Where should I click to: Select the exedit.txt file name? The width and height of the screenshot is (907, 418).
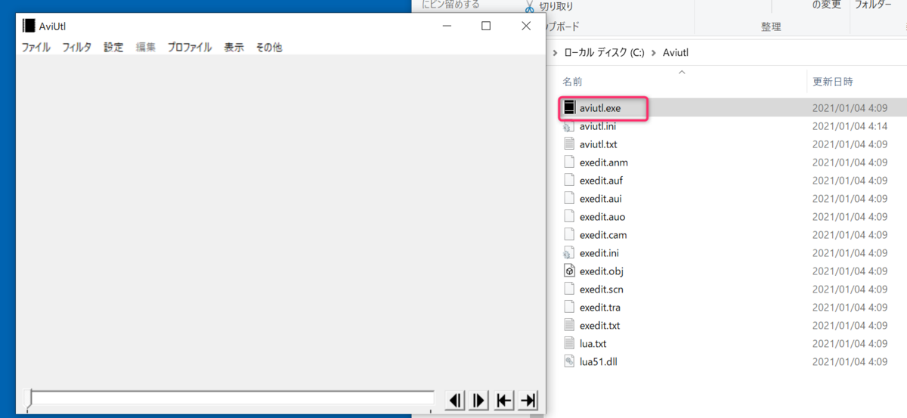600,326
